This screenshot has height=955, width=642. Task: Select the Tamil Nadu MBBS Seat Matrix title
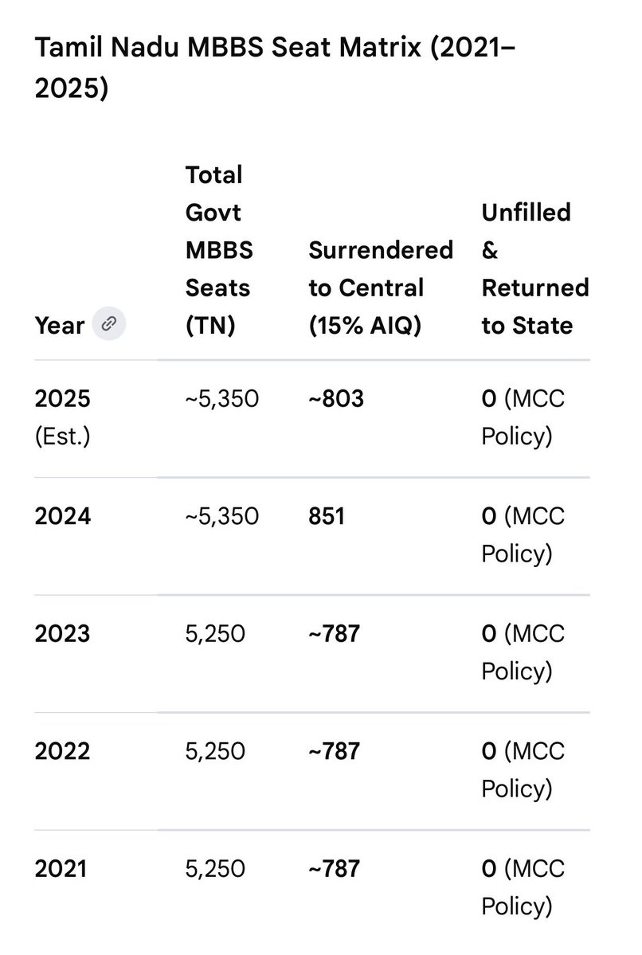click(x=275, y=68)
